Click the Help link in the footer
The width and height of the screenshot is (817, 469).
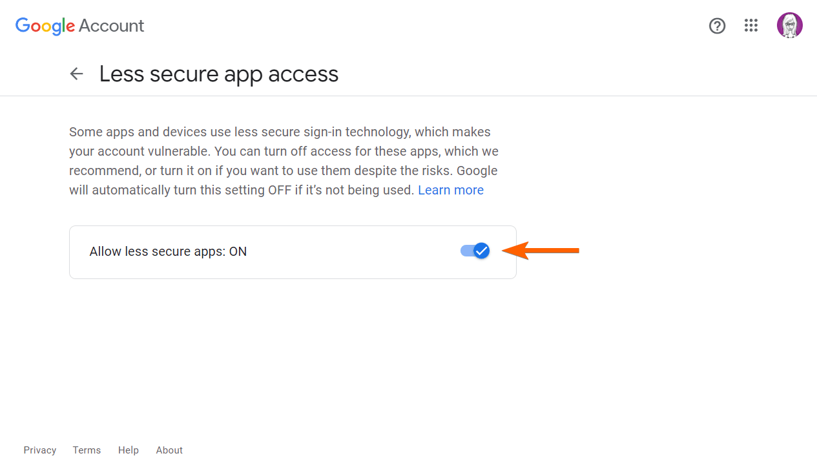[129, 450]
